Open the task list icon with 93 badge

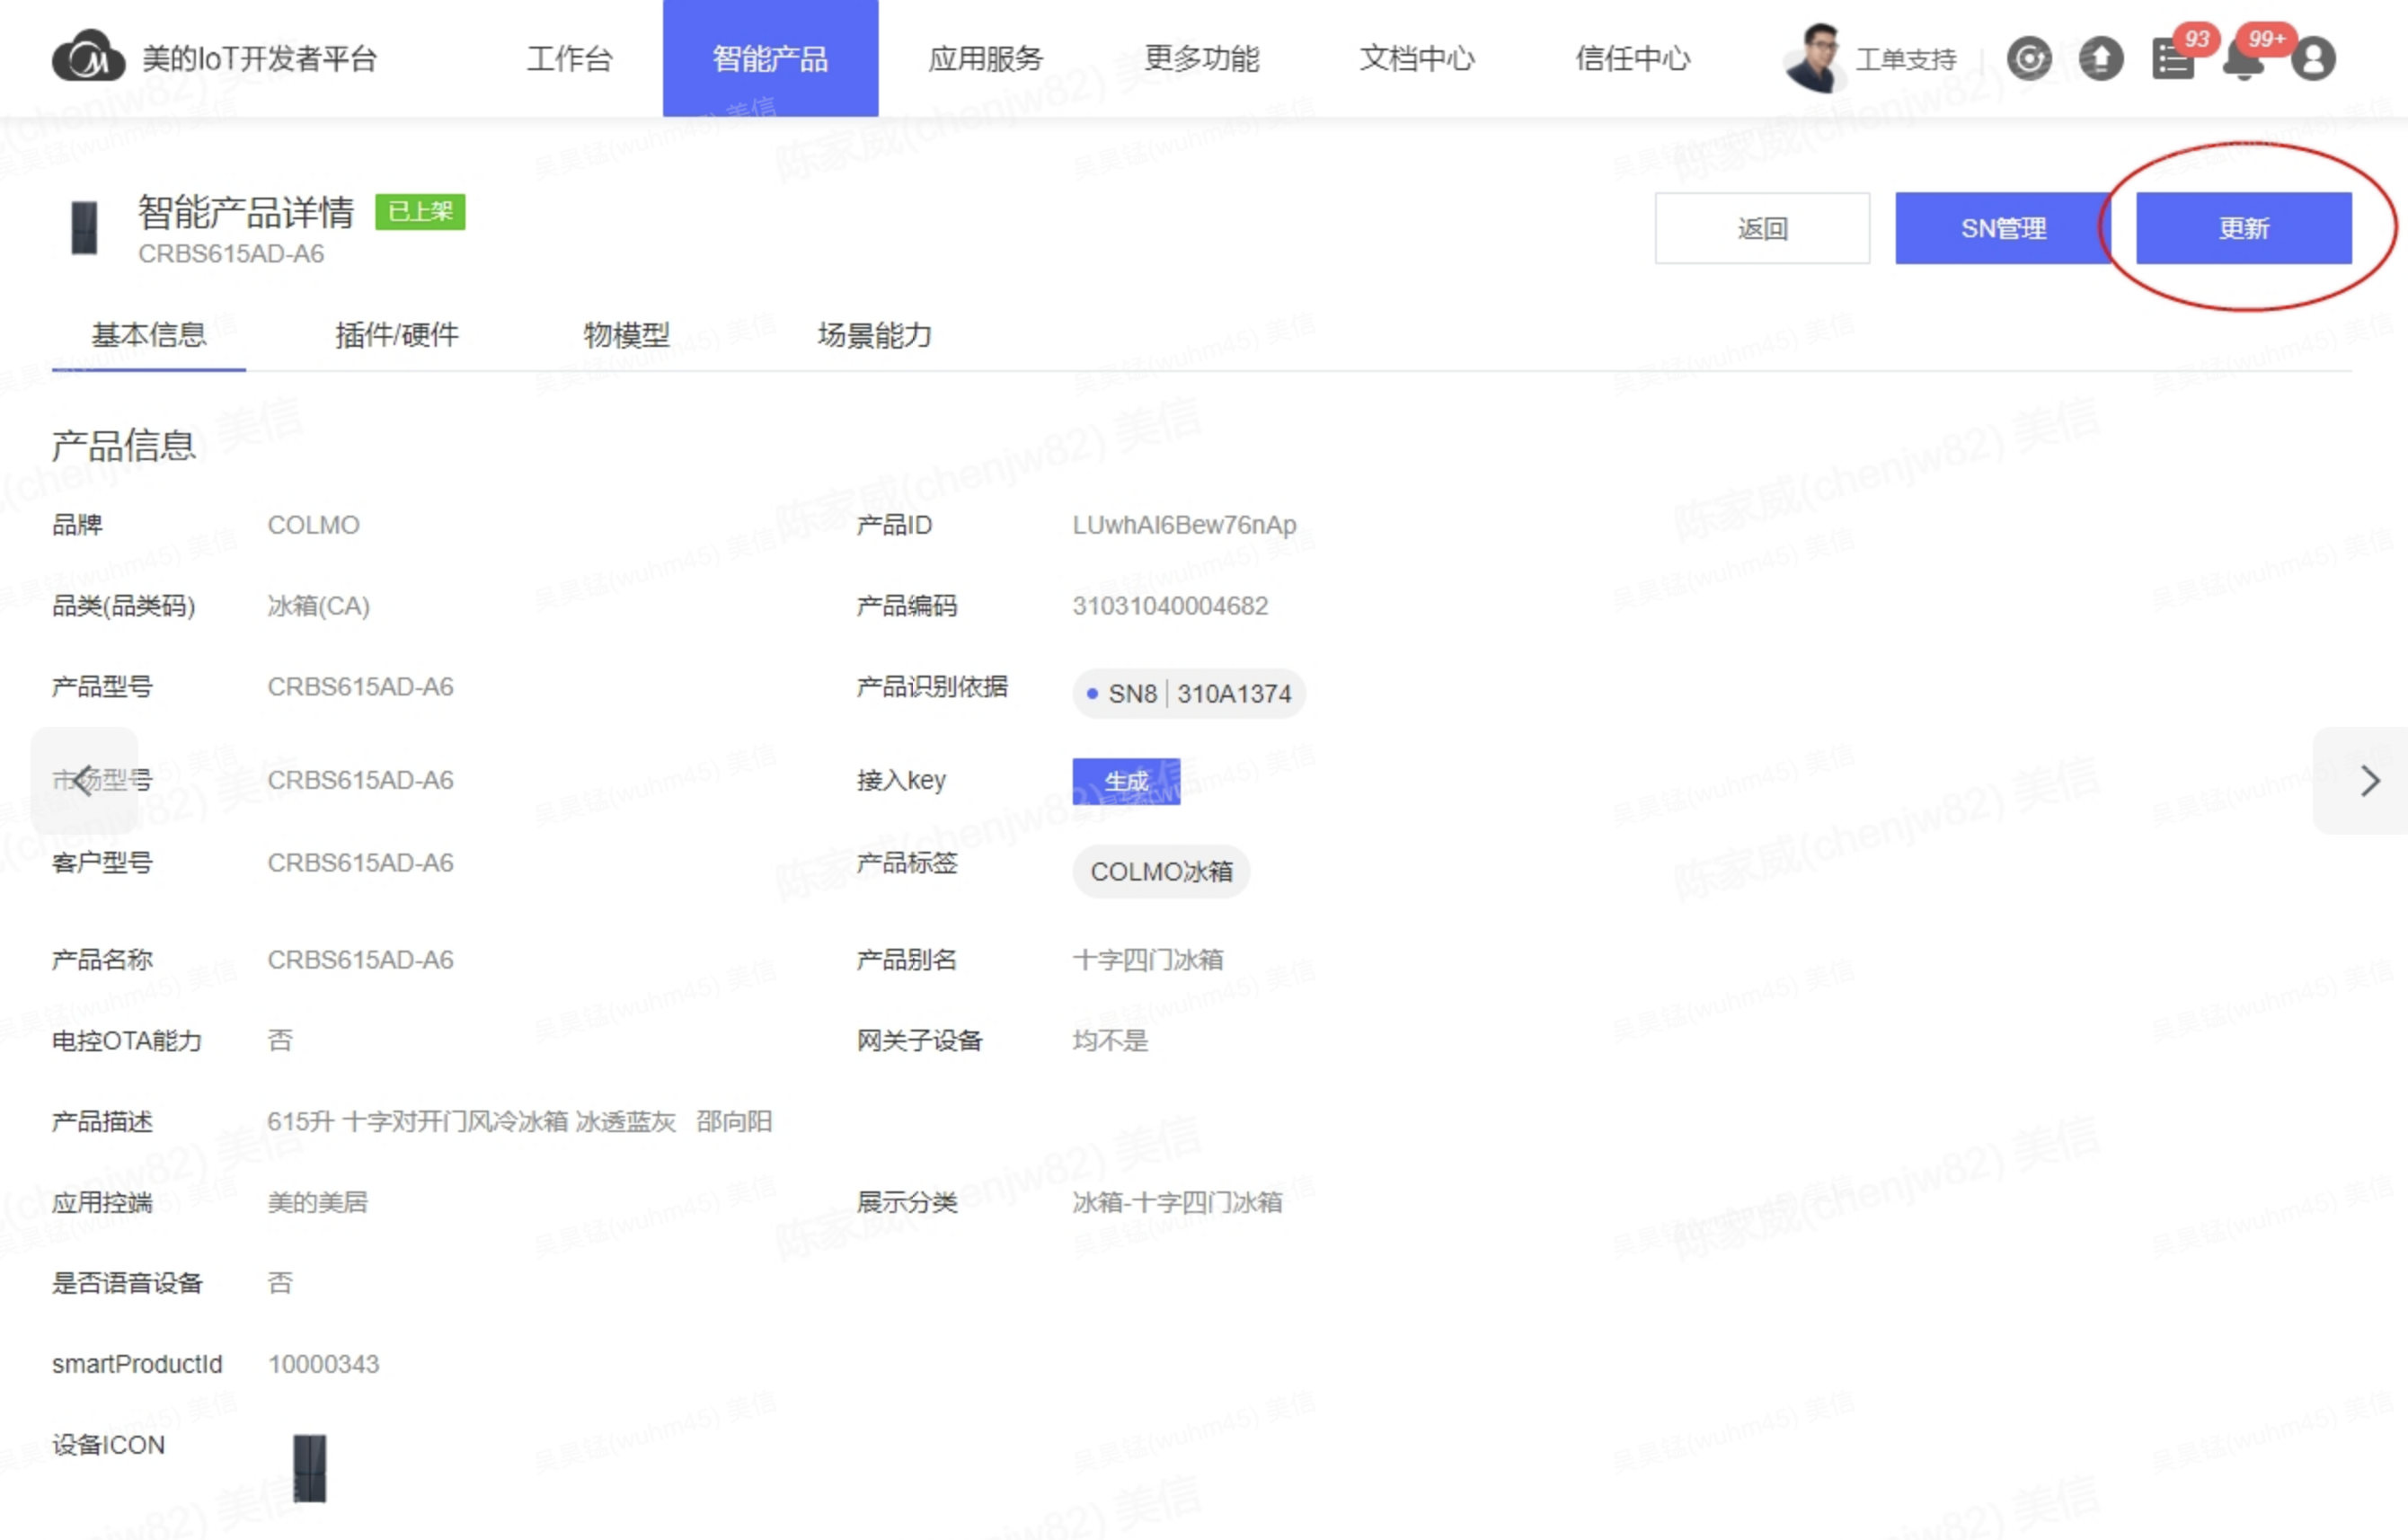click(2173, 59)
